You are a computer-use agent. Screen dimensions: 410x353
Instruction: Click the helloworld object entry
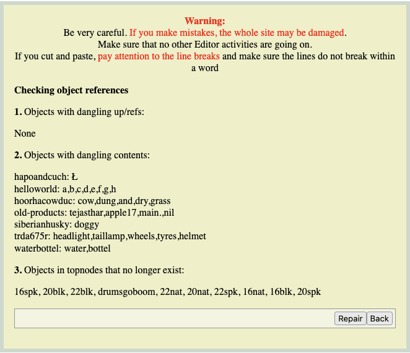[x=65, y=189]
